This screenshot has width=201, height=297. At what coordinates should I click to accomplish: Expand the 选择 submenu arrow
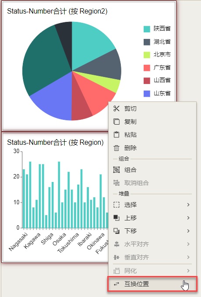tap(188, 205)
